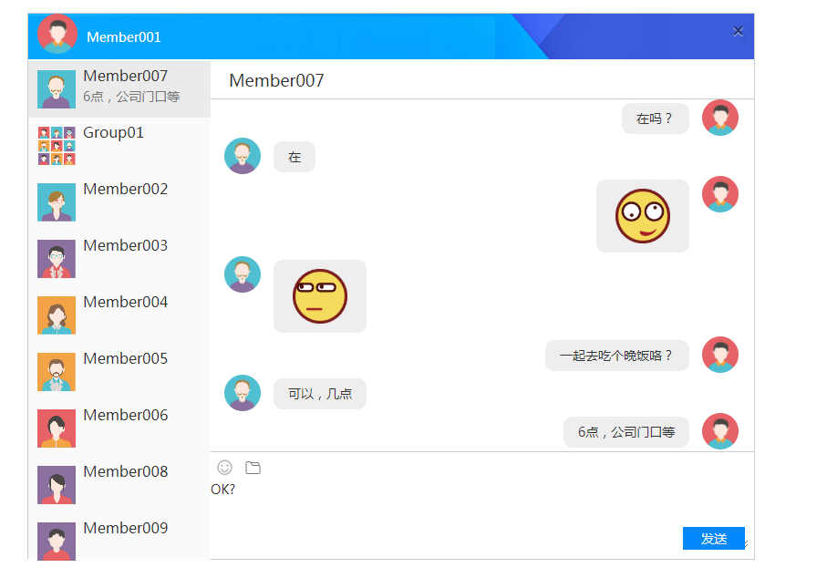The height and width of the screenshot is (578, 827).
Task: Select the Member007 conversation in the list
Action: coord(119,86)
